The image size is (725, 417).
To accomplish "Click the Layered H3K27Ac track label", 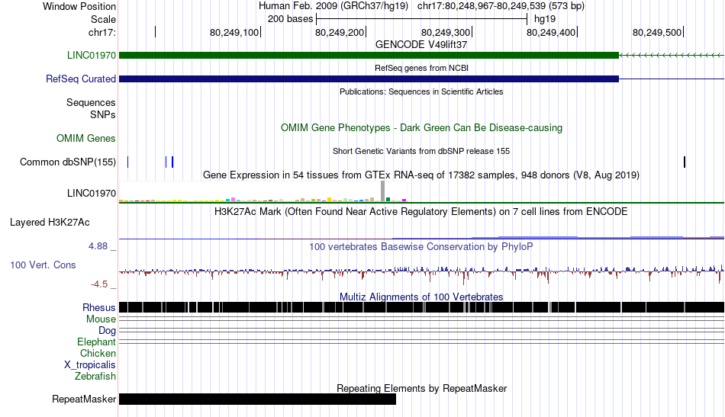I will (50, 222).
